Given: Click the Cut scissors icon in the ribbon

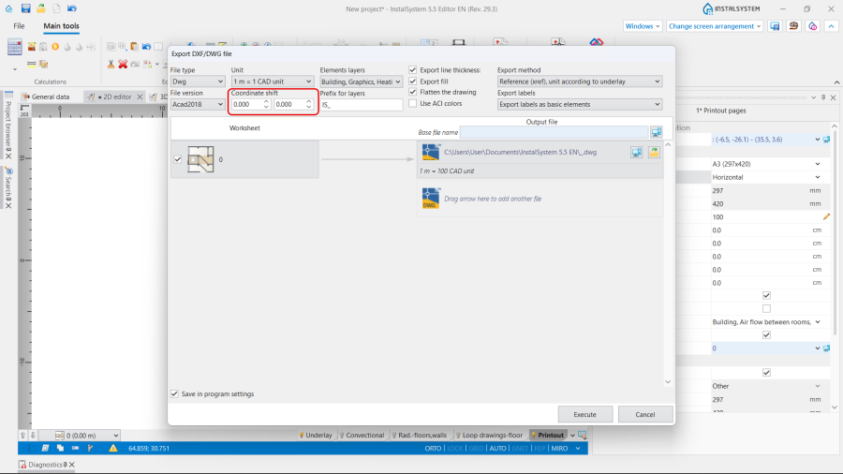Looking at the screenshot, I should tap(111, 64).
